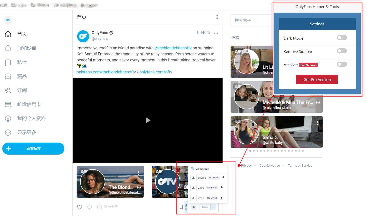This screenshot has height=216, width=367.
Task: Open notification settings bell icon
Action: (8, 48)
